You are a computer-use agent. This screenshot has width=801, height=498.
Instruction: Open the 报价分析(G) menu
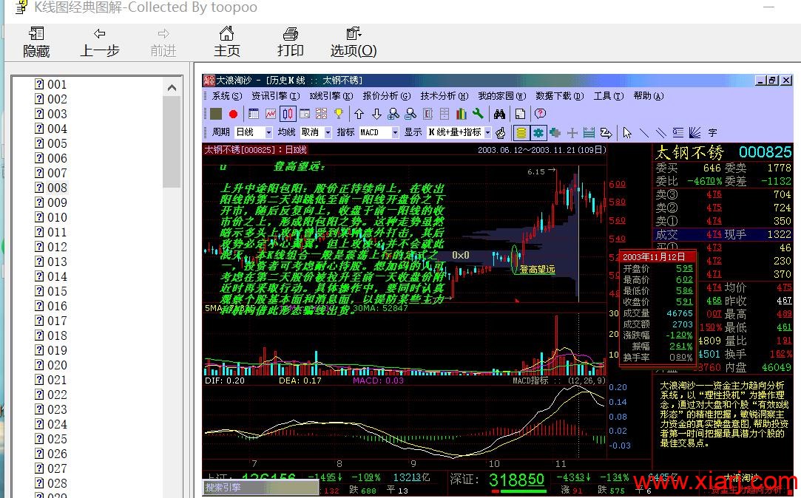pyautogui.click(x=387, y=96)
